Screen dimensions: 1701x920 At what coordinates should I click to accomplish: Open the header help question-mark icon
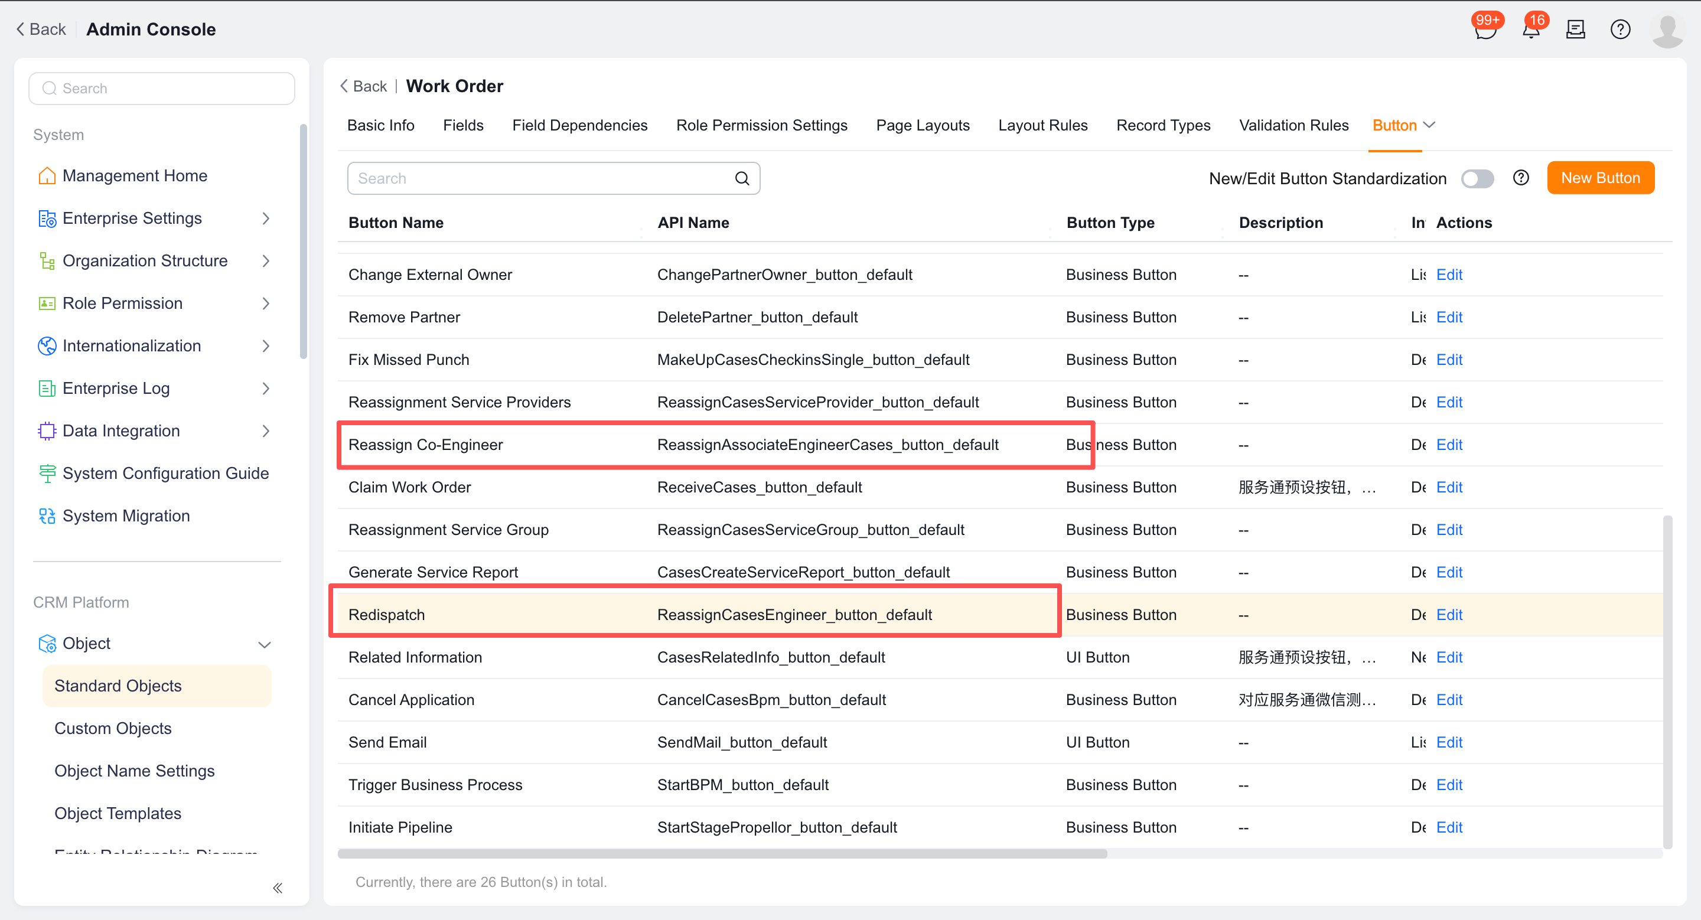tap(1619, 30)
